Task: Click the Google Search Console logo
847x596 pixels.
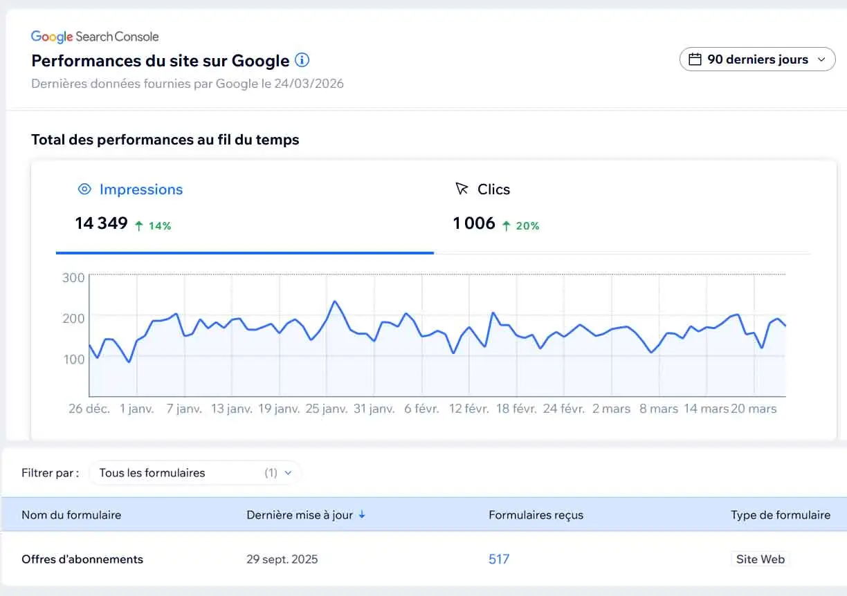Action: coord(95,37)
